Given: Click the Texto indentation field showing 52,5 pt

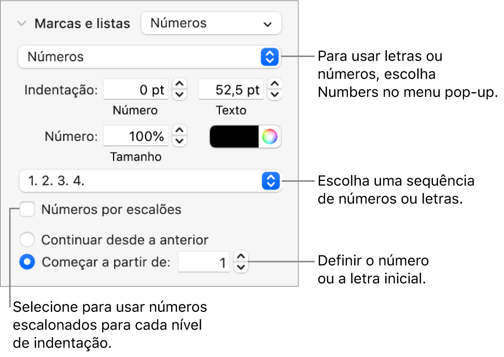Looking at the screenshot, I should point(231,90).
